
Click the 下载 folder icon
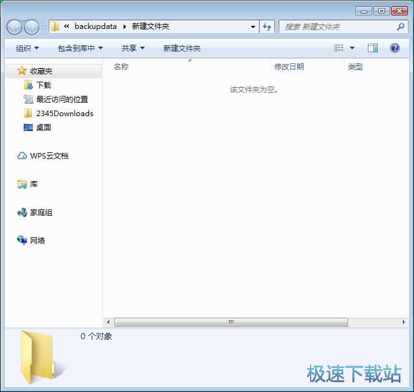click(28, 85)
